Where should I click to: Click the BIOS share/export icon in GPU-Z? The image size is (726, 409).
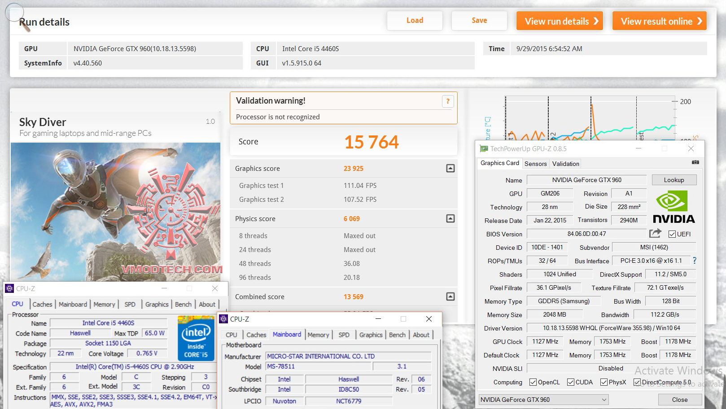point(655,233)
